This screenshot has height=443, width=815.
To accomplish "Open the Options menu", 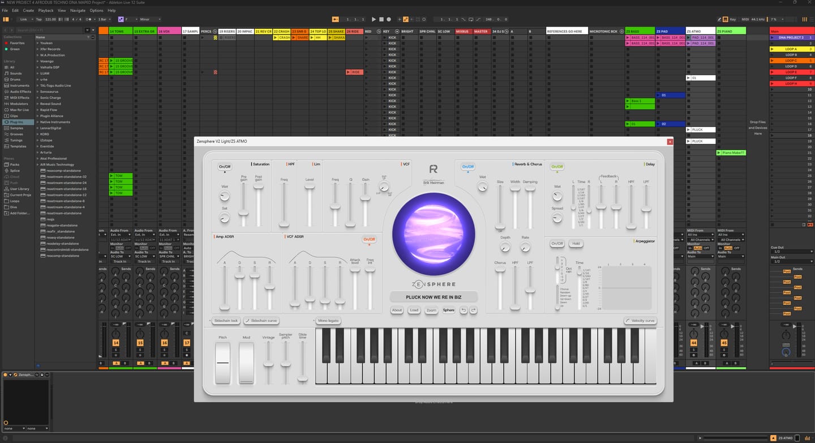I will click(96, 10).
